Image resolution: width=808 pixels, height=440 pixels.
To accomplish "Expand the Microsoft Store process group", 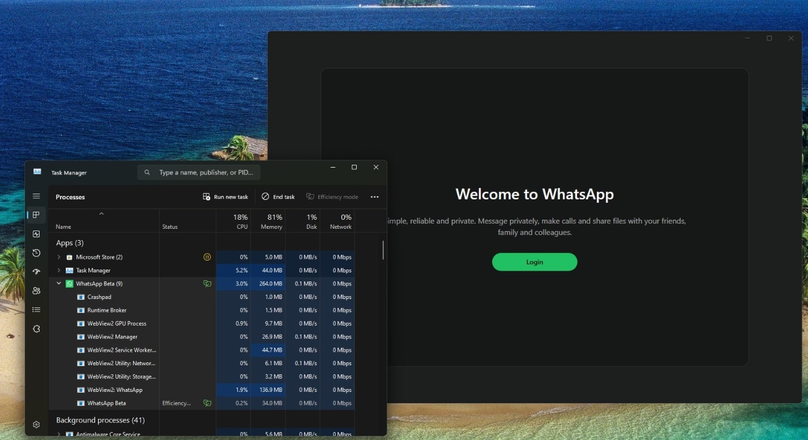I will pos(58,257).
